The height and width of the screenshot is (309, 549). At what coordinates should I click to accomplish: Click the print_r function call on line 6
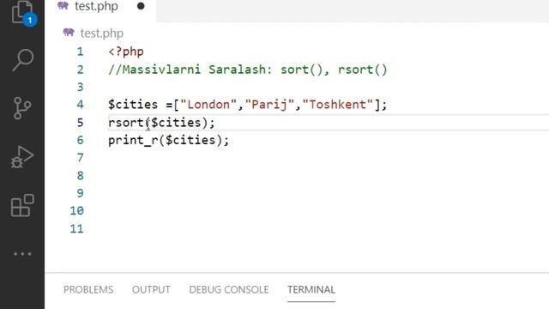click(x=133, y=140)
